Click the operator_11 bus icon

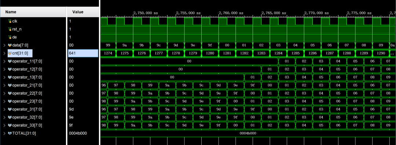(10, 61)
